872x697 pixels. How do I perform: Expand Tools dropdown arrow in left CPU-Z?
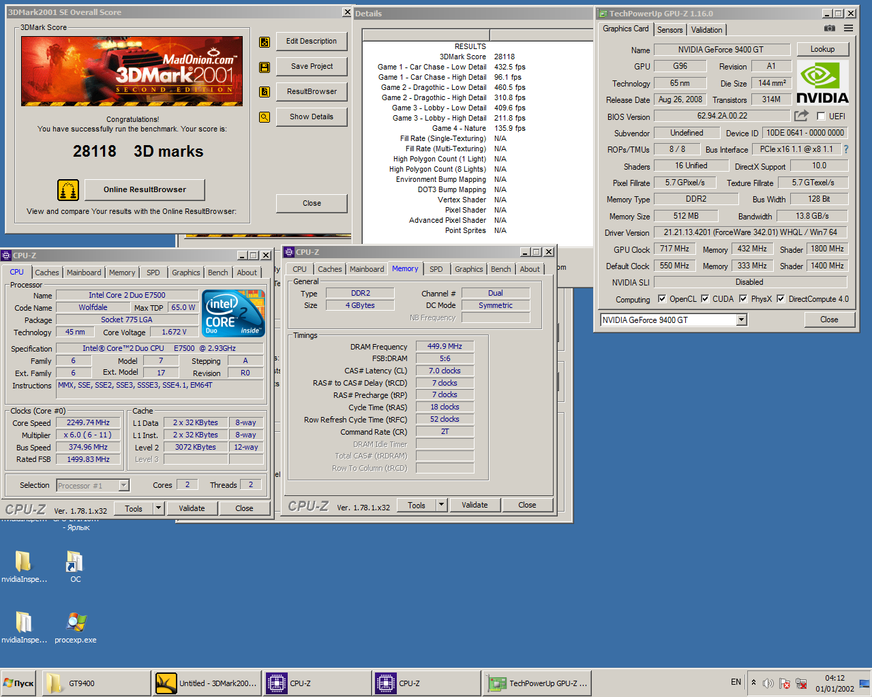coord(158,508)
